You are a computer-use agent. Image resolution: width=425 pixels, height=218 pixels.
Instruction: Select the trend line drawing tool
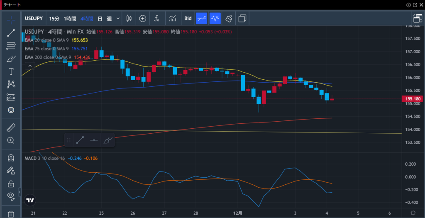11,33
